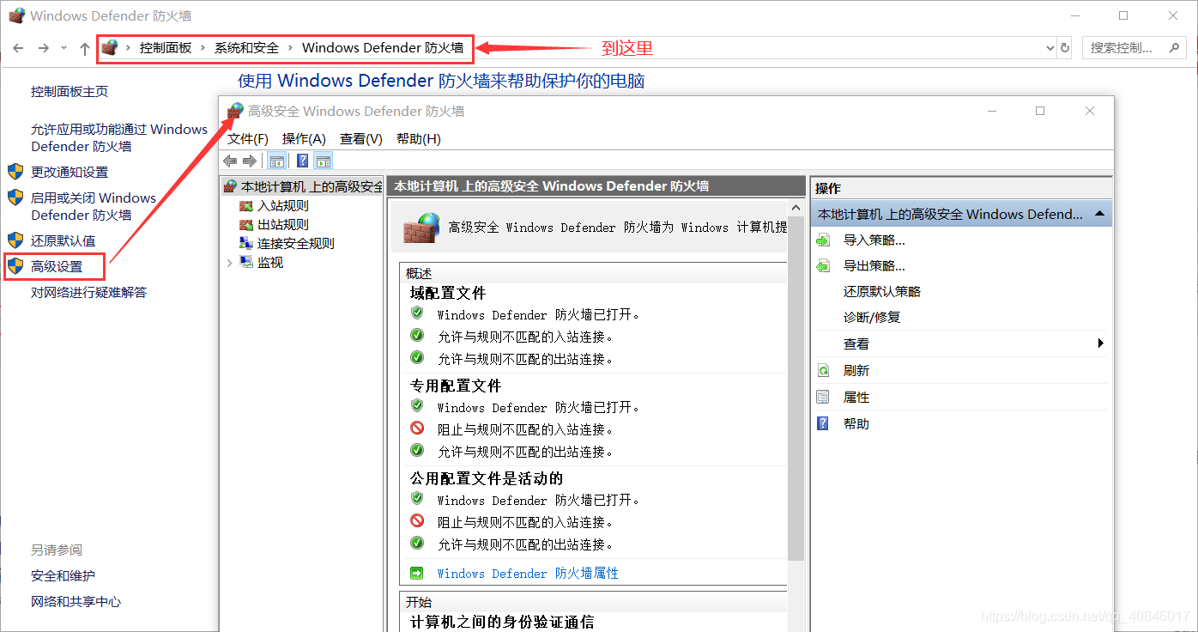Screen dimensions: 1198x632
Task: Expand the chevron before 系统和安全 breadcrumb
Action: coord(203,48)
